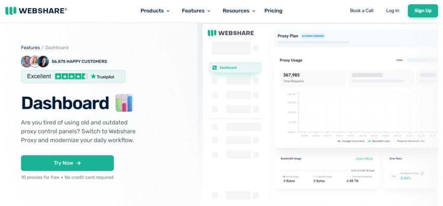Click the Dashboard grid icon in sidebar
Screen dimensions: 443x206
[x=215, y=68]
